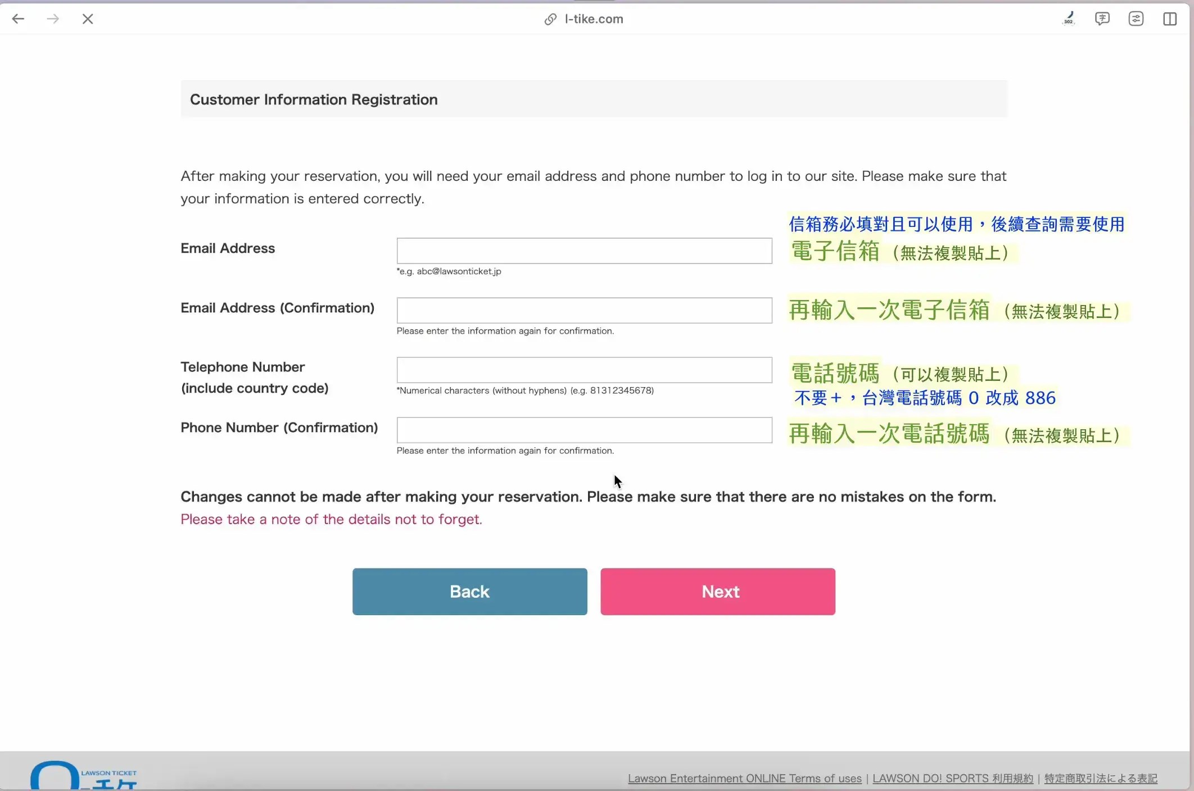Click the Lawson Ticket logo in footer
Image resolution: width=1194 pixels, height=791 pixels.
click(x=84, y=776)
